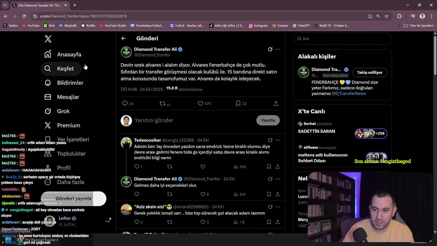Open a new browser tab
Screen dimensions: 437x246
[x=75, y=5]
